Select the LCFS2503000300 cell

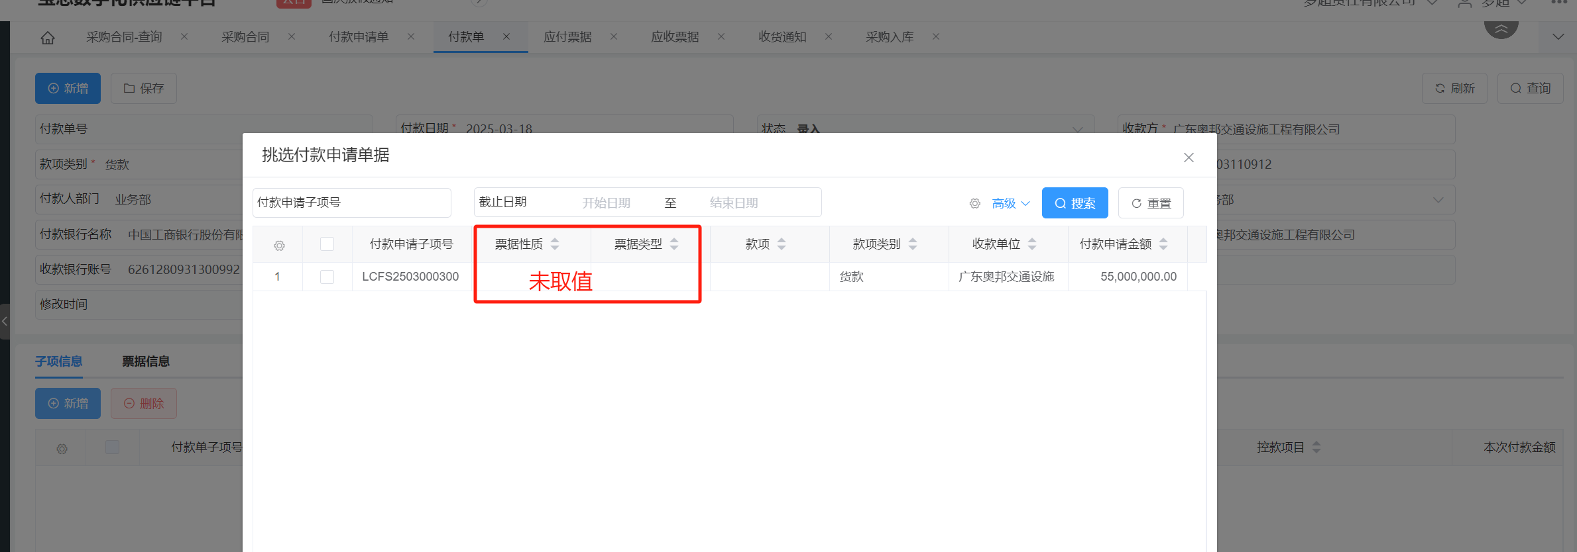coord(410,277)
